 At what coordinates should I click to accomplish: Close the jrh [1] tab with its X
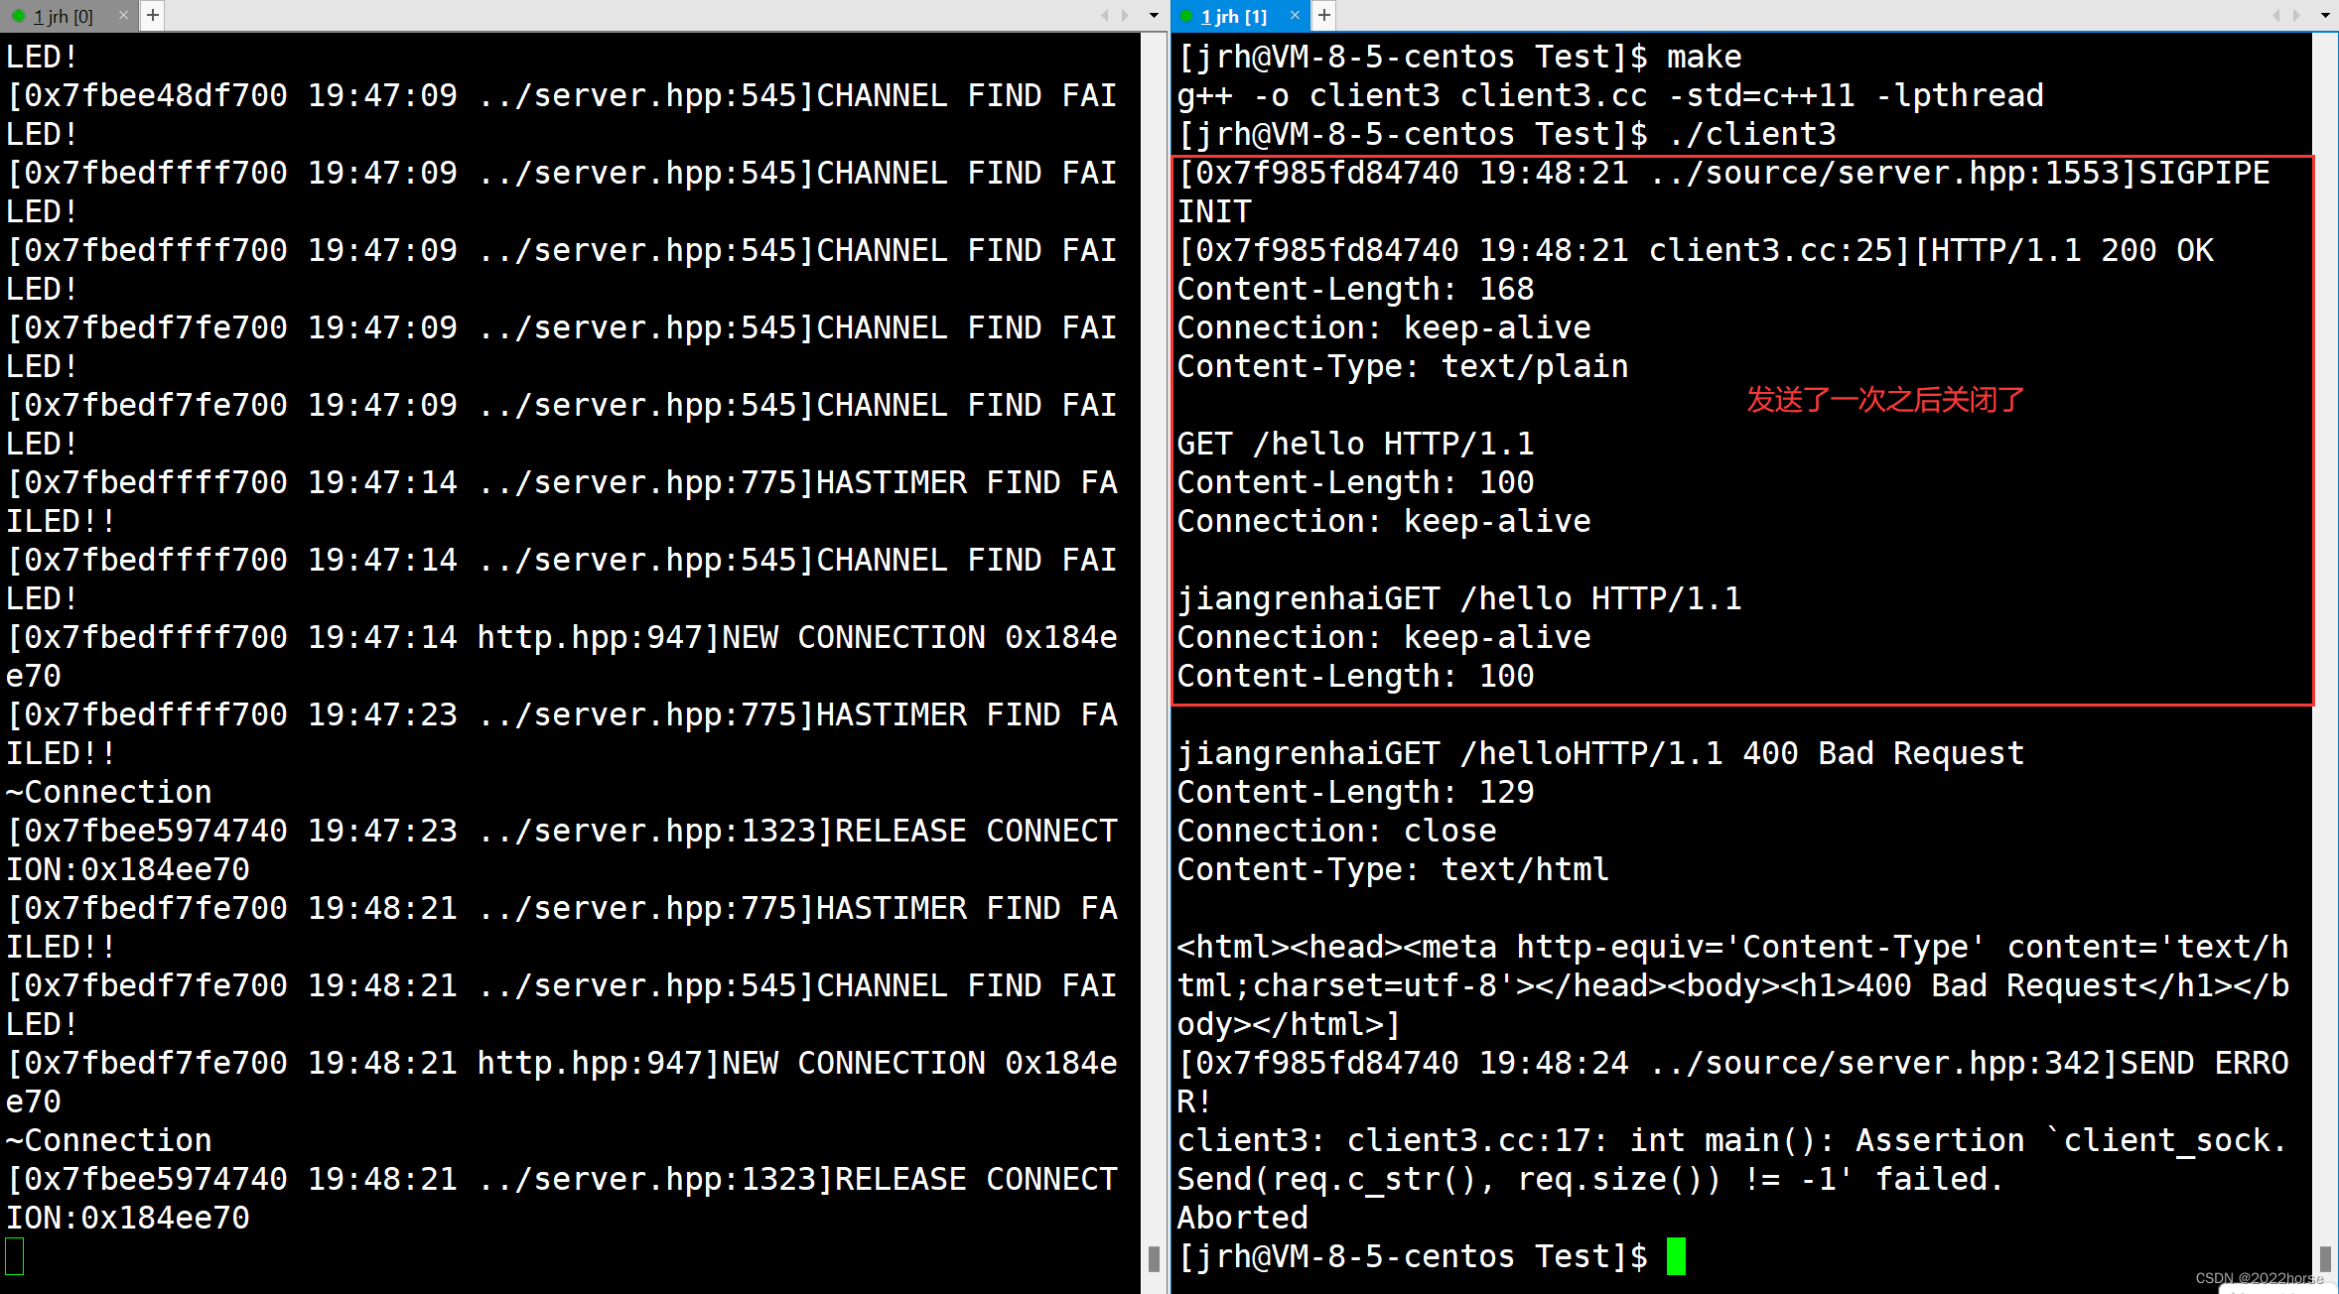tap(1295, 15)
